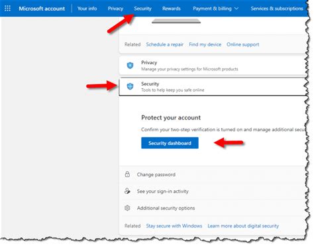This screenshot has width=314, height=246.
Task: Click the Privacy card shield icon
Action: (130, 66)
